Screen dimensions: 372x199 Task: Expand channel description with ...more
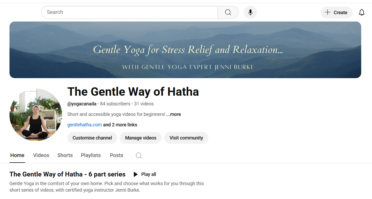pyautogui.click(x=174, y=114)
